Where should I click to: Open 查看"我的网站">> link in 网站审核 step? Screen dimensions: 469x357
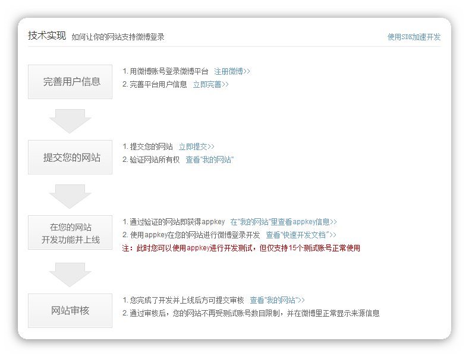[277, 300]
